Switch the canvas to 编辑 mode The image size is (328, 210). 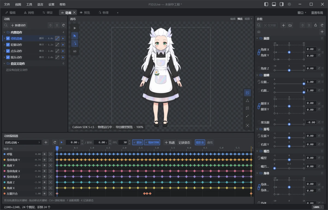click(233, 19)
